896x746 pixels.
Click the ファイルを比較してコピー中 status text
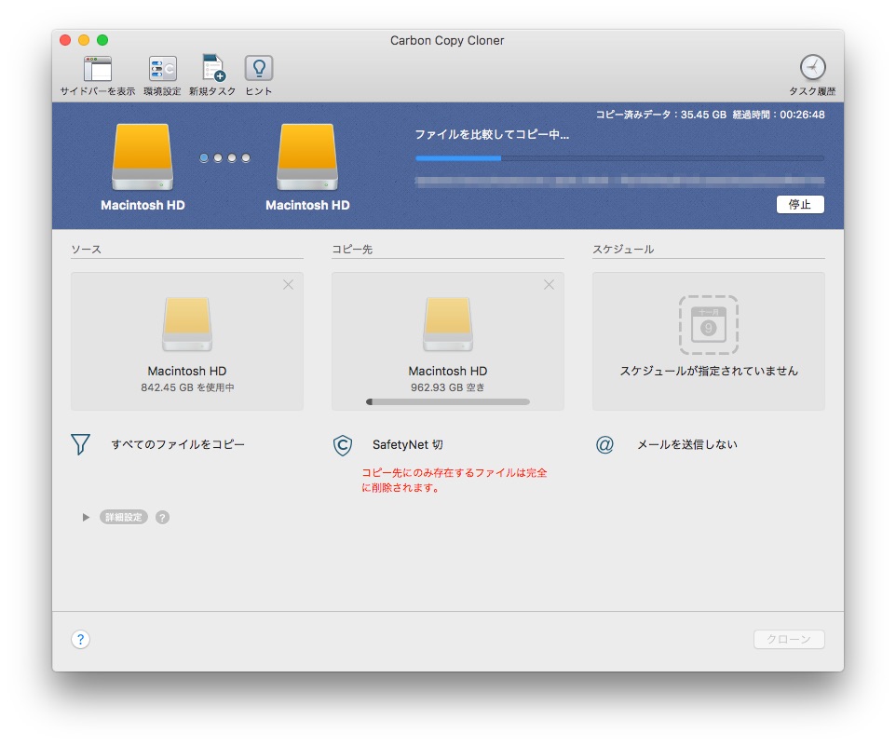(x=492, y=135)
